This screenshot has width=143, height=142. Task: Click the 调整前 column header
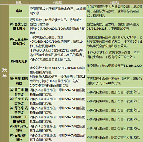[57, 2]
